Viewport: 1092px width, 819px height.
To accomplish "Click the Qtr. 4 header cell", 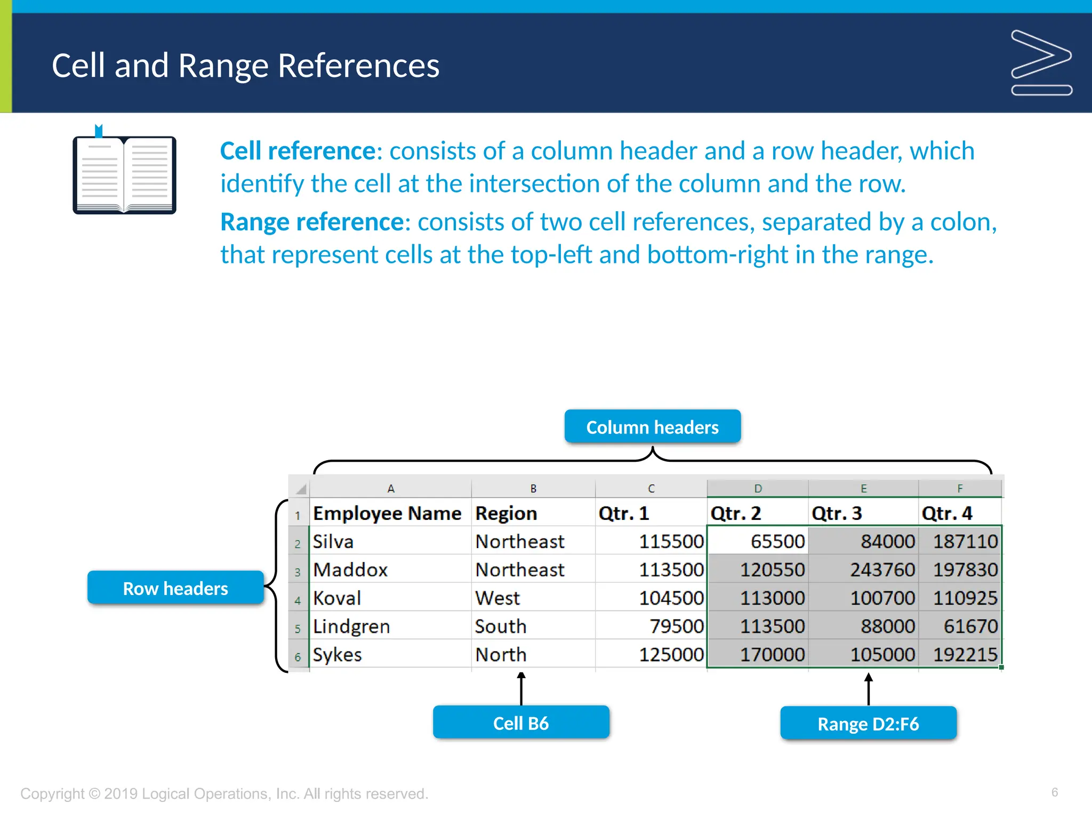I will click(960, 512).
